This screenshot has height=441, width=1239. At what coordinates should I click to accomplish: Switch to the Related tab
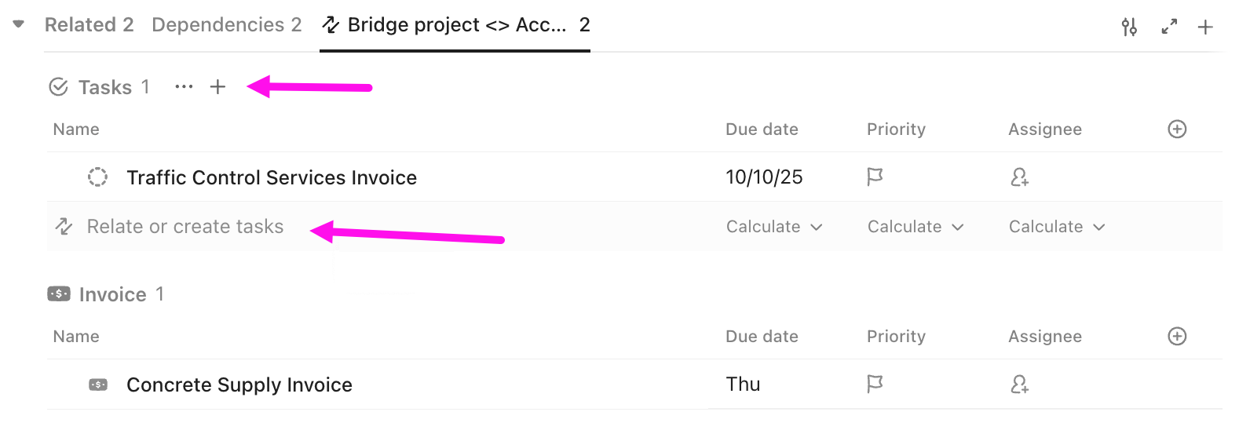pos(89,25)
